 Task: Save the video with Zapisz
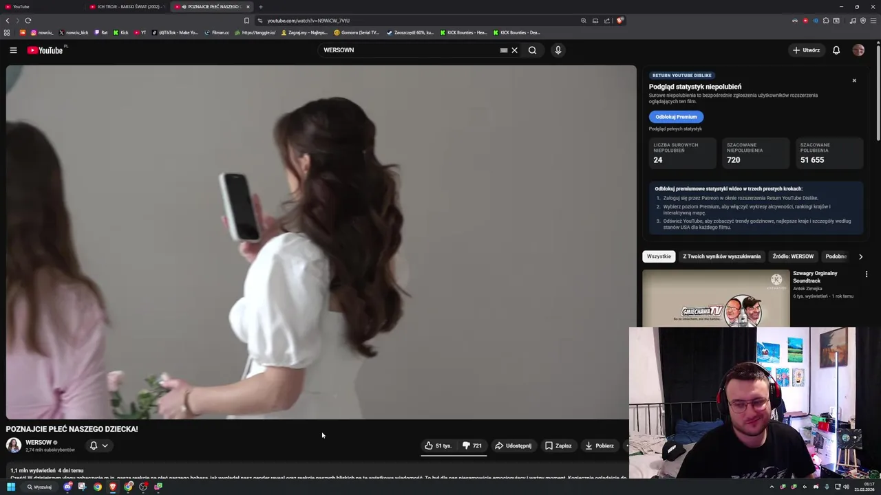558,445
